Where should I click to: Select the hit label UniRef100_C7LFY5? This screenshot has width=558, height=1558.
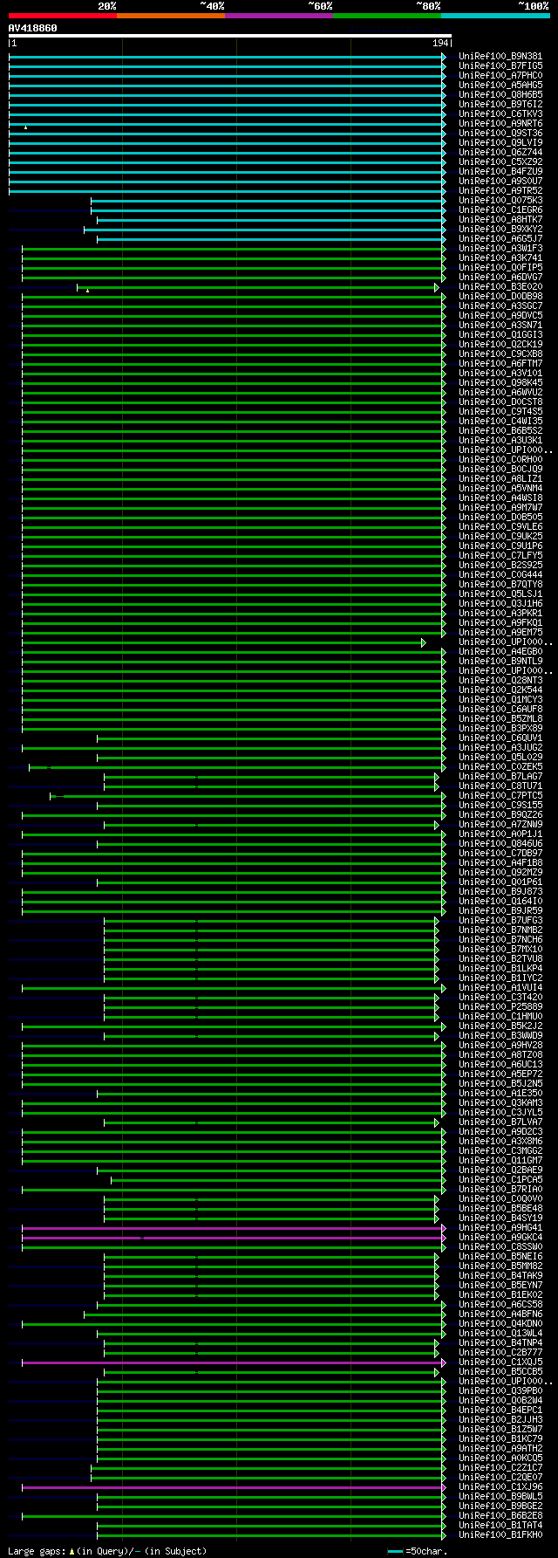coord(500,555)
